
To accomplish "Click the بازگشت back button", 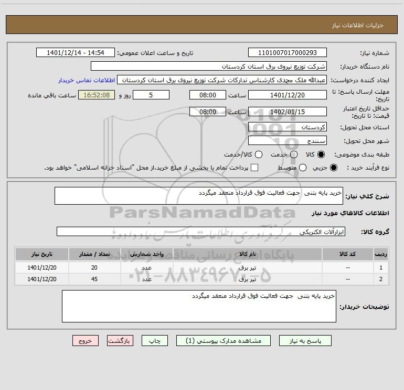I will click(120, 341).
